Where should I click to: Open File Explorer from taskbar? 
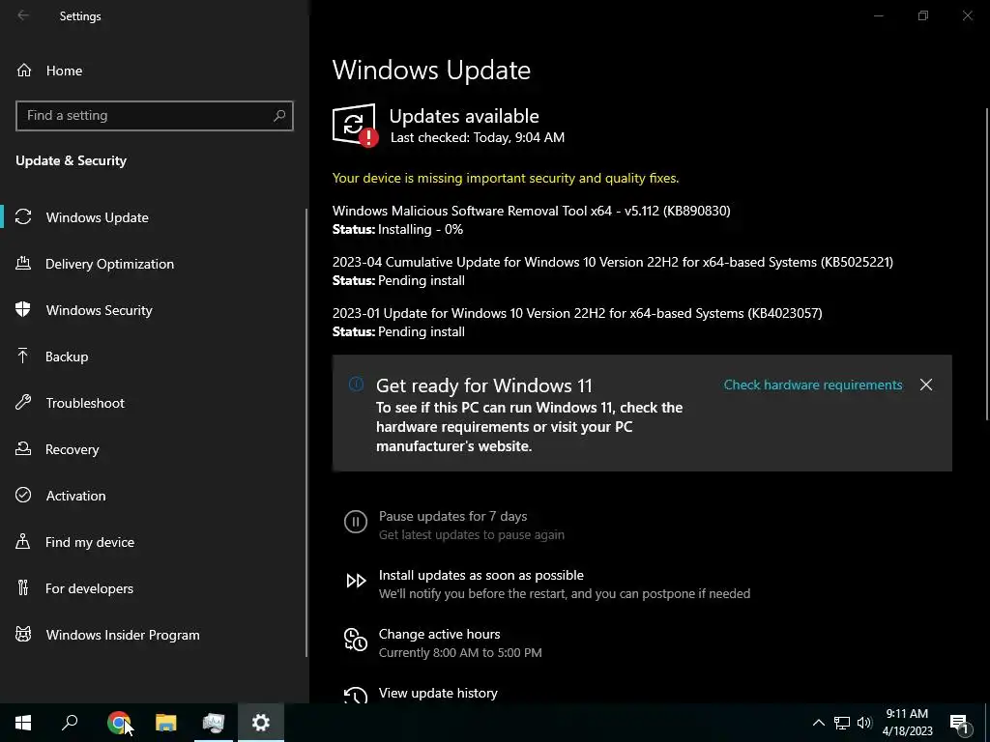(x=166, y=723)
